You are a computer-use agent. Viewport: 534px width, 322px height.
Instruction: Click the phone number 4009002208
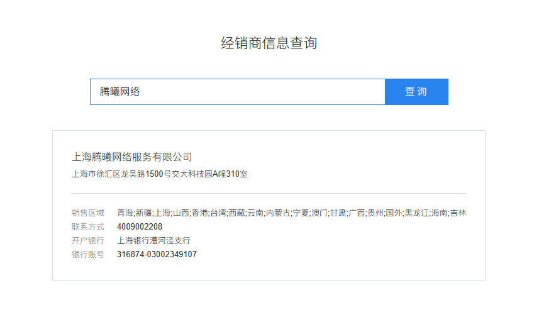(140, 227)
